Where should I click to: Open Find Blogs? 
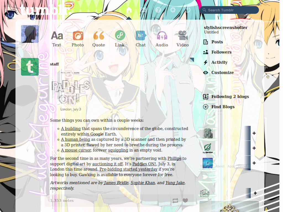tap(223, 107)
